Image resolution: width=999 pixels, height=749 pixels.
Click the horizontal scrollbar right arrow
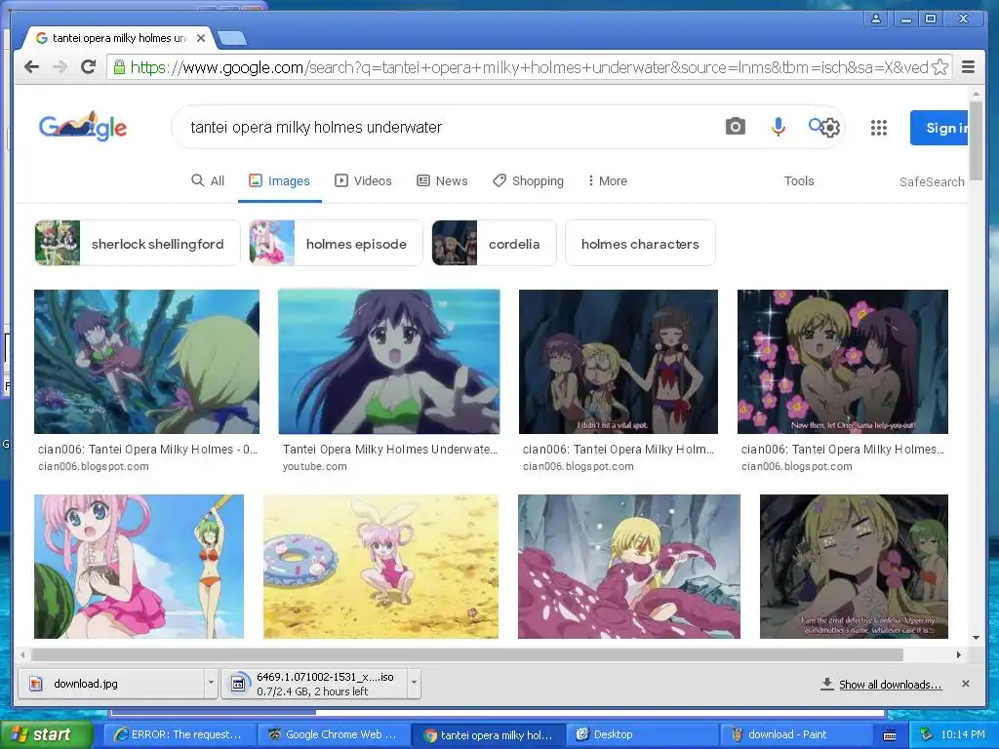point(959,654)
